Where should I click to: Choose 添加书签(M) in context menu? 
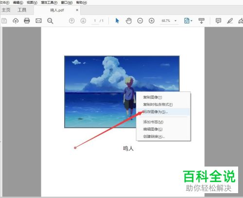coord(163,122)
